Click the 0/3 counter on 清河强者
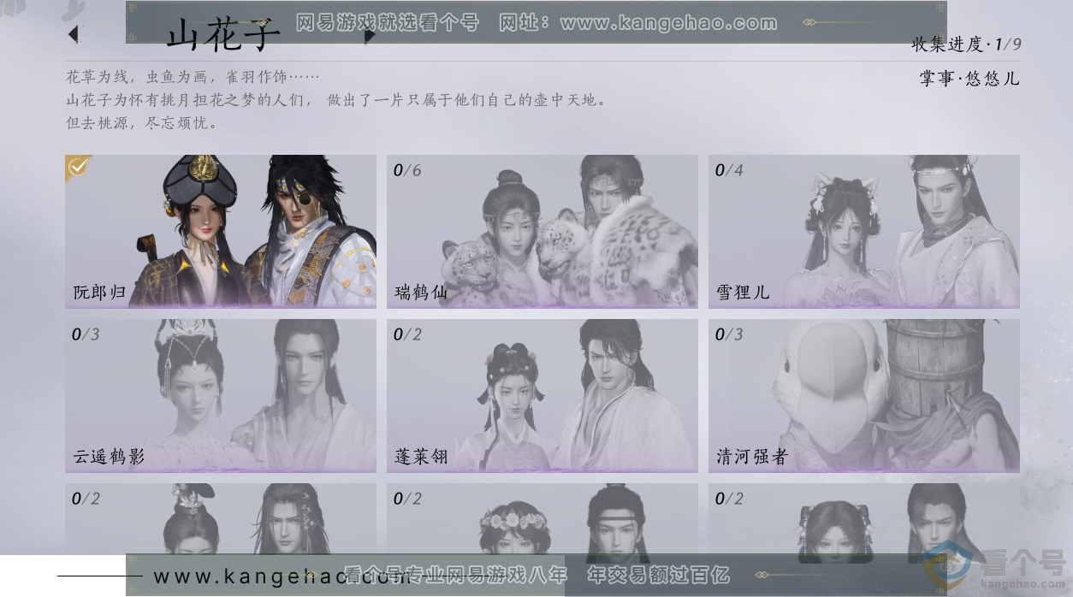This screenshot has height=597, width=1073. pyautogui.click(x=729, y=334)
